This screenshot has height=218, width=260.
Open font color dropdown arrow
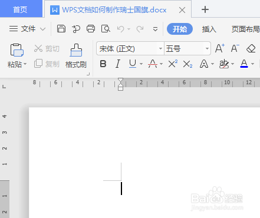click(253, 64)
